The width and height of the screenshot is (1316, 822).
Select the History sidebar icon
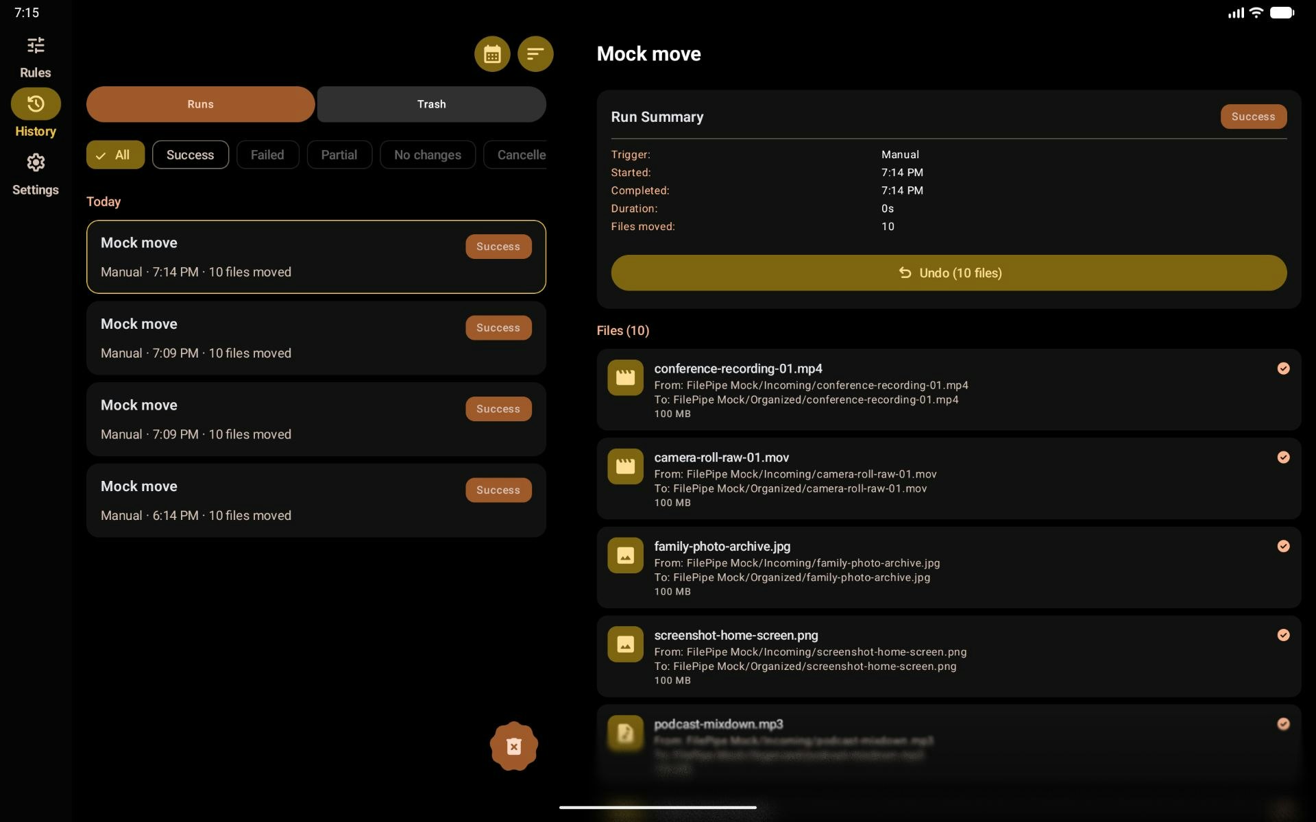pyautogui.click(x=36, y=104)
